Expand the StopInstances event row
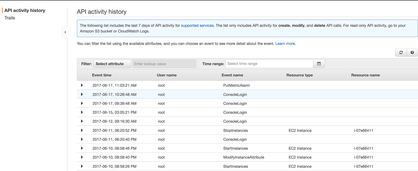 [82, 130]
